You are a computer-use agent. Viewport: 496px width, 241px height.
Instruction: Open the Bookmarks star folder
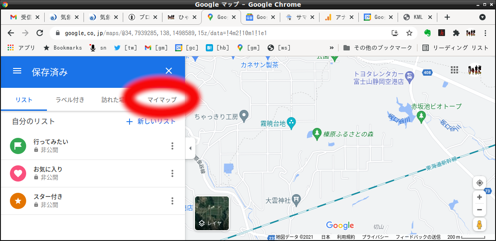point(62,48)
